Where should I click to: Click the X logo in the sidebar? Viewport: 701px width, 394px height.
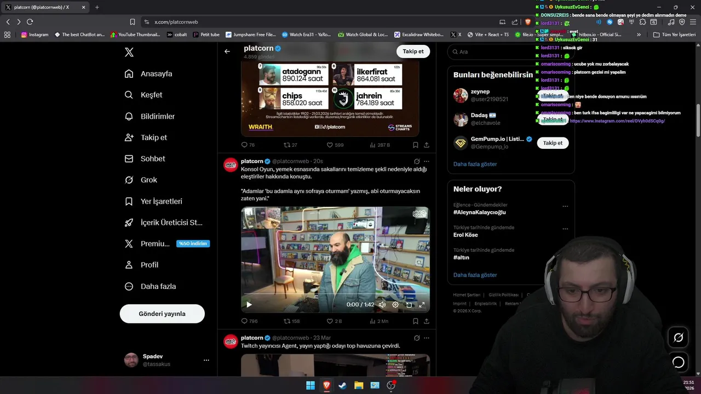129,53
